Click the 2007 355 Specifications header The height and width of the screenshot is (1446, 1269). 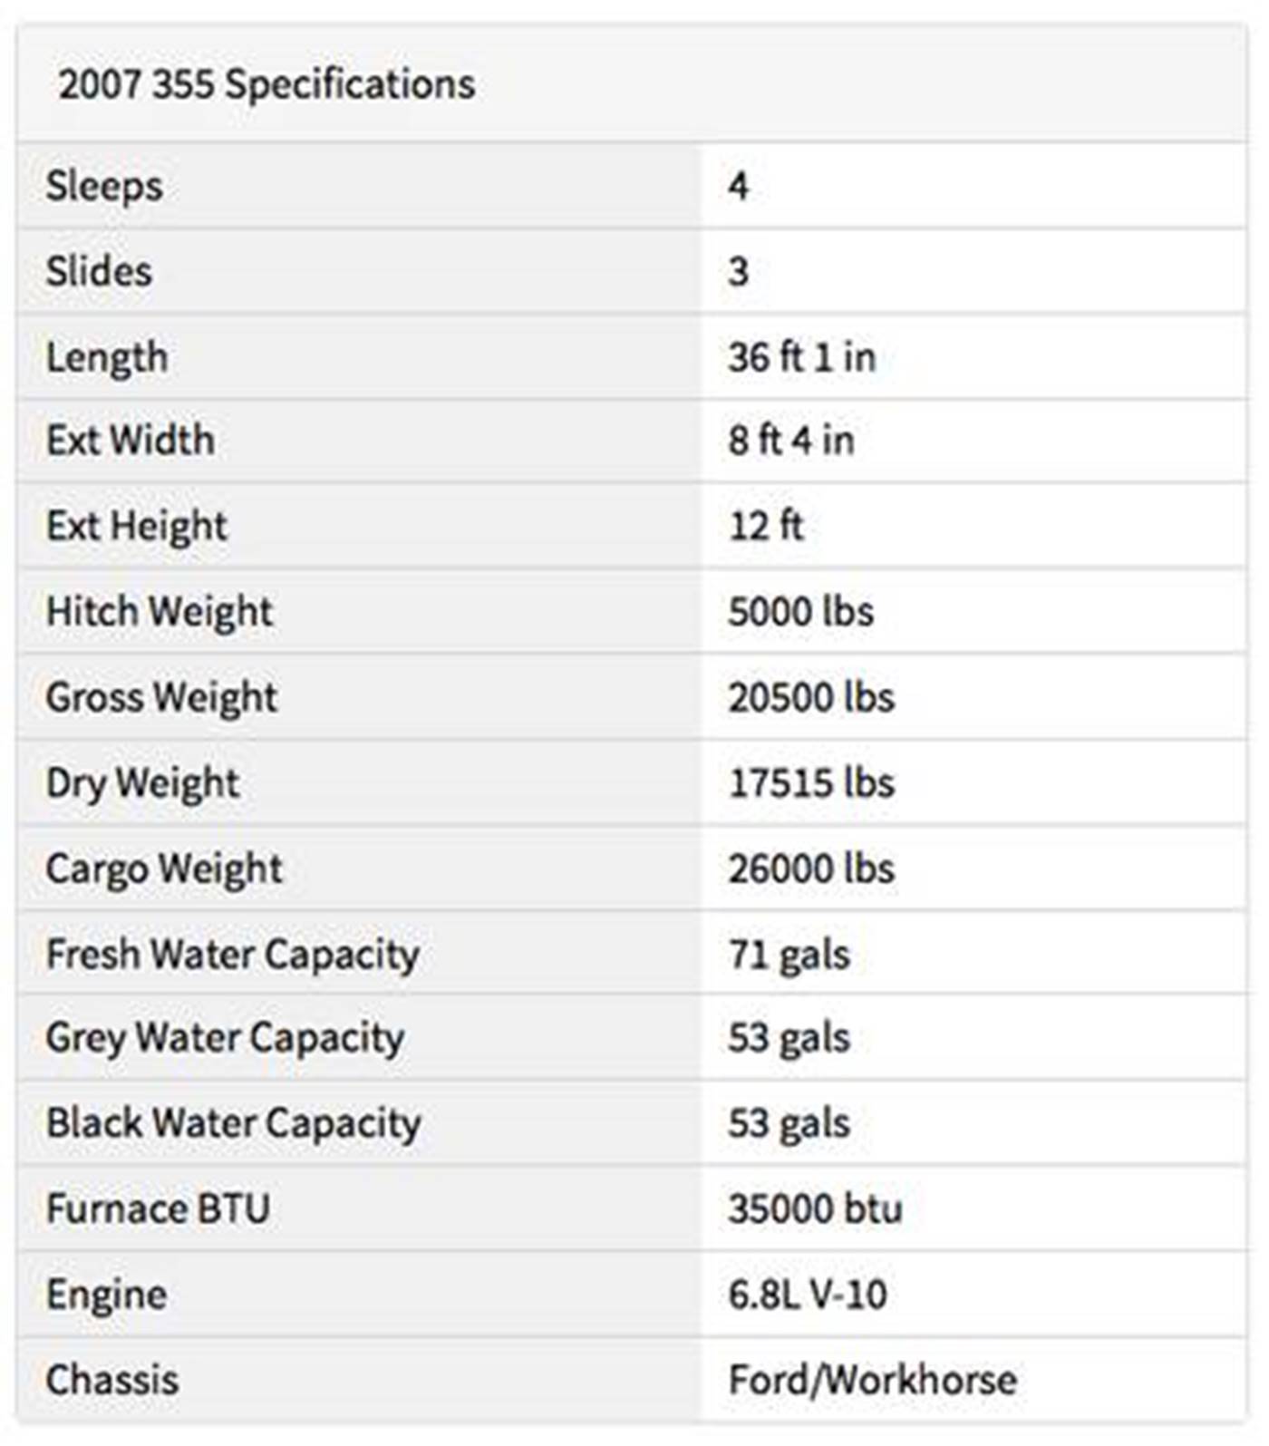pos(266,84)
